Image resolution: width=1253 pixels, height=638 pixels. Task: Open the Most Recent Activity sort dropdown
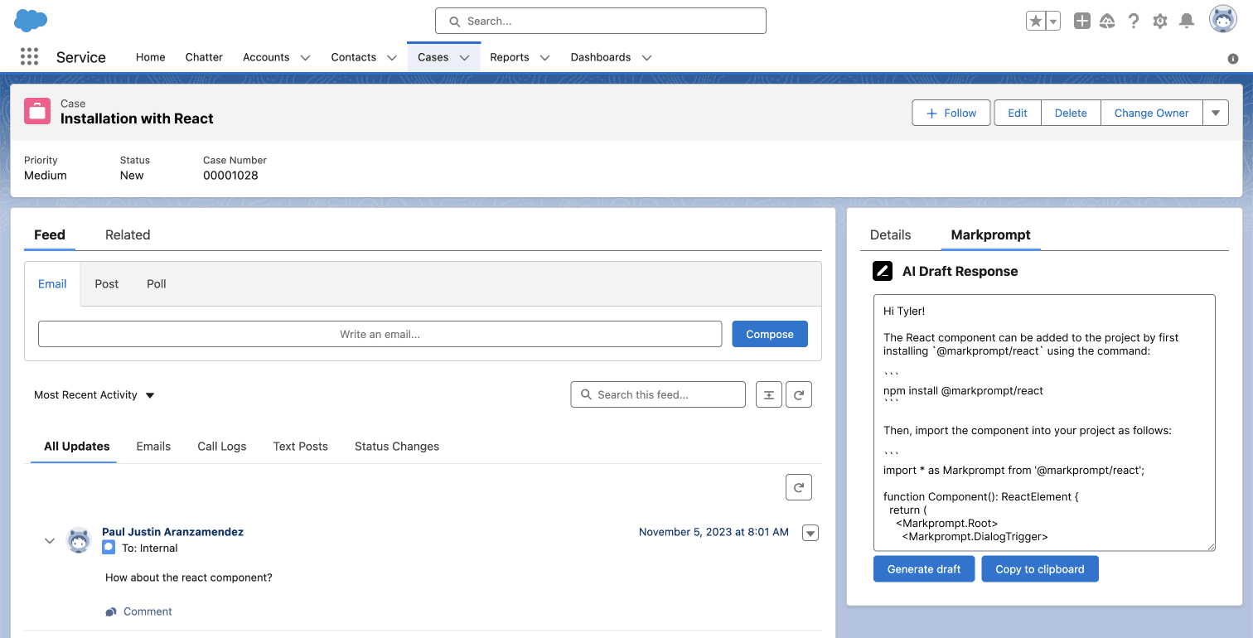94,395
